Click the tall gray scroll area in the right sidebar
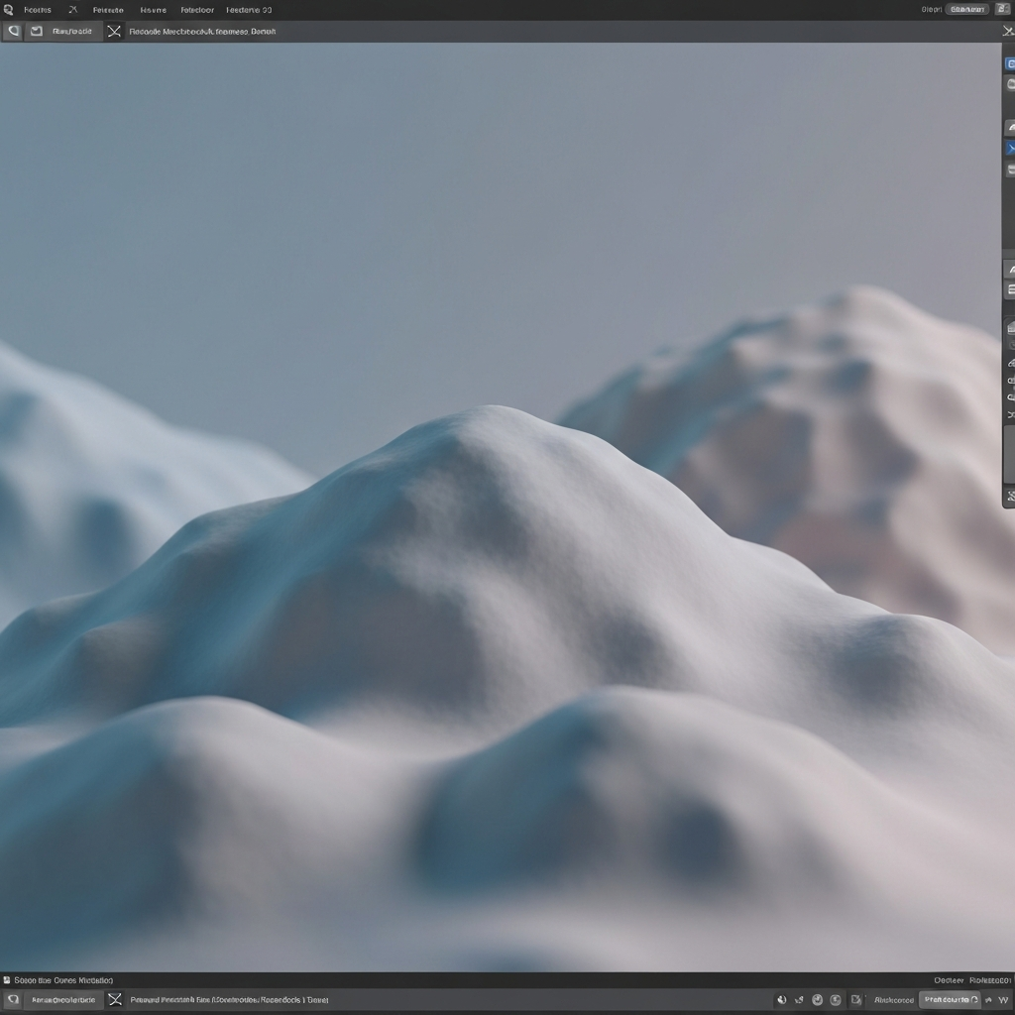Viewport: 1015px width, 1015px height. [x=1010, y=454]
